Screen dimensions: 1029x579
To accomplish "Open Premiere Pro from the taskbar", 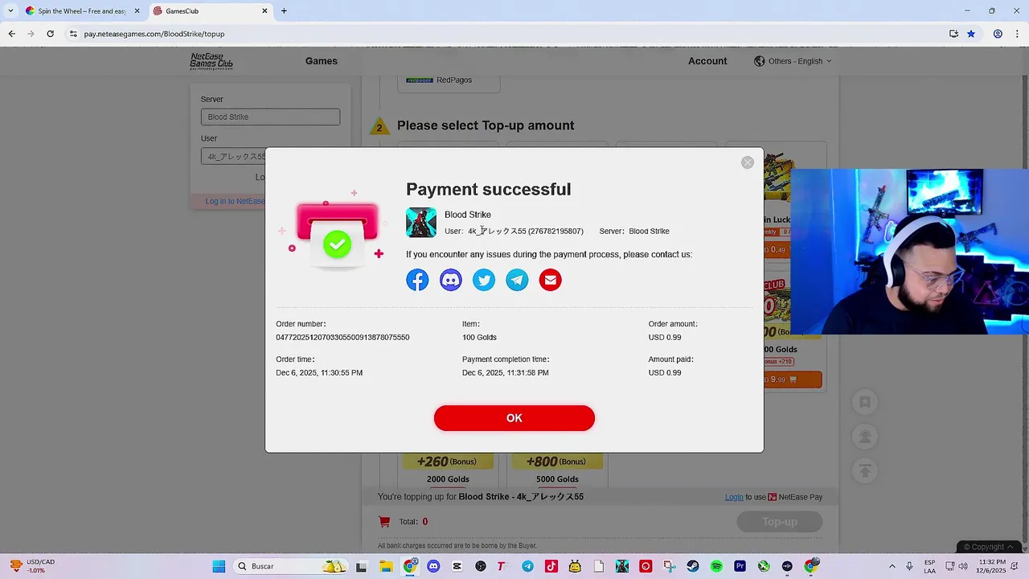I will (x=740, y=566).
